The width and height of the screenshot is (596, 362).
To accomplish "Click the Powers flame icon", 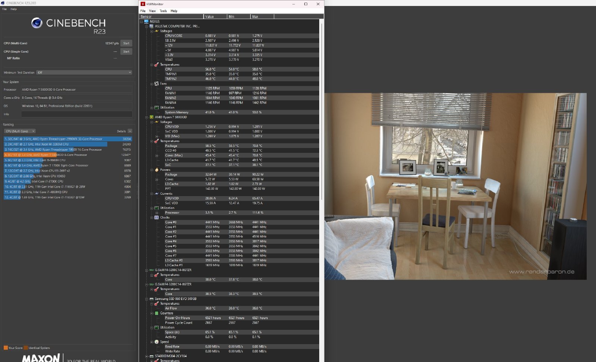I will tap(156, 170).
